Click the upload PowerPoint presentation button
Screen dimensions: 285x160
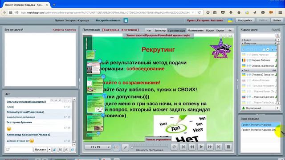(158, 36)
